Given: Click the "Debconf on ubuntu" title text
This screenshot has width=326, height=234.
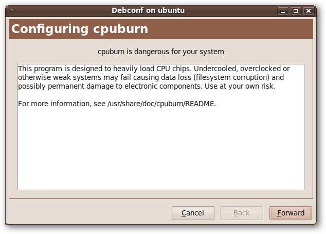Looking at the screenshot, I should [148, 10].
